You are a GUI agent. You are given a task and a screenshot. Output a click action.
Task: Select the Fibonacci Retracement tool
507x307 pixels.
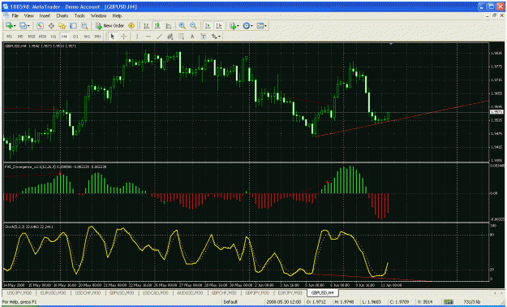click(181, 37)
